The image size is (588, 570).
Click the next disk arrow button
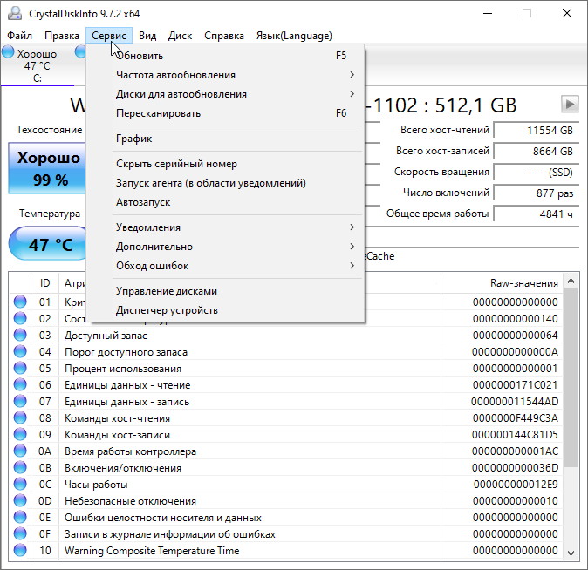click(x=570, y=105)
